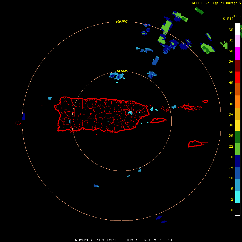This screenshot has height=242, width=242.
Task: Click the "30" legend value
Action: (x=231, y=125)
